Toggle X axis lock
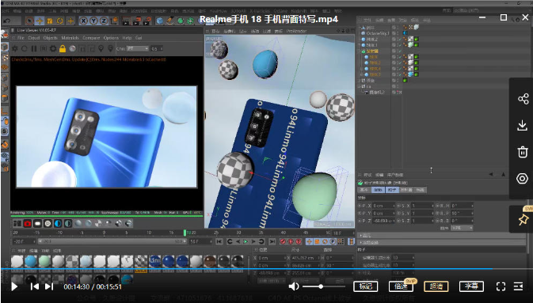Screen dimensions: 533x303 (83, 21)
